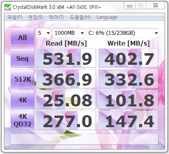Open the 파일(F) menu

(x=15, y=17)
